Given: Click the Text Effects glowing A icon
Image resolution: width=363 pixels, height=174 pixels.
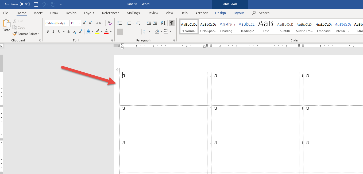Looking at the screenshot, I should point(88,32).
